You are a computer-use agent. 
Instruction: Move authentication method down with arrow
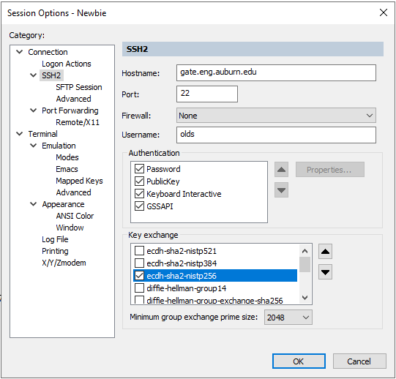[281, 190]
